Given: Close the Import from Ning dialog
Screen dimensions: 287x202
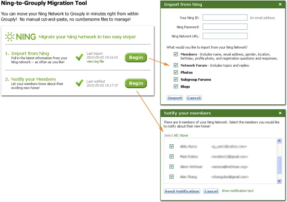Looking at the screenshot, I should pos(280,4).
